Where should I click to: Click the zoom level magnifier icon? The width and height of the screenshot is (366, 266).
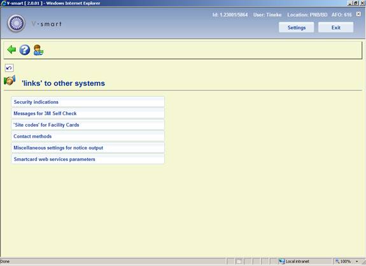point(337,262)
